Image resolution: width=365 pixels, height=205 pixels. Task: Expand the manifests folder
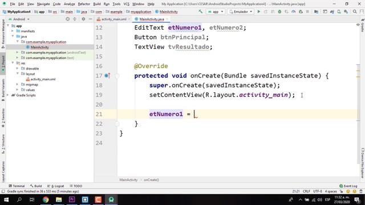pos(13,31)
